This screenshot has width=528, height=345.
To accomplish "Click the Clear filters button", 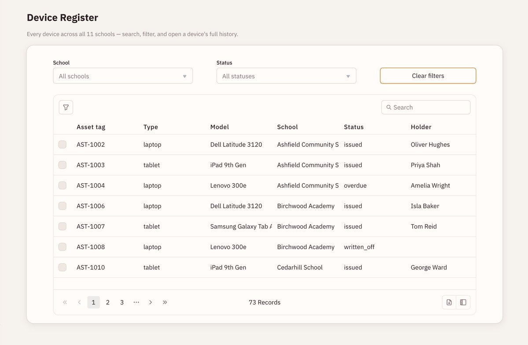I will pos(428,76).
